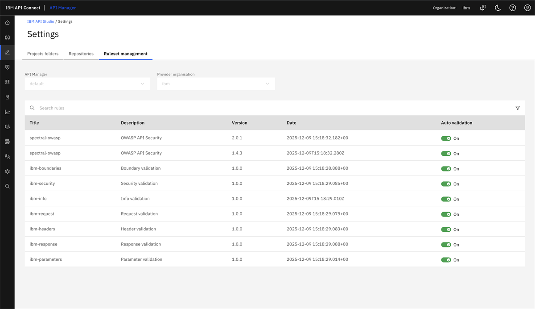This screenshot has width=535, height=309.
Task: Click the ibm-headers title cell
Action: (42, 229)
